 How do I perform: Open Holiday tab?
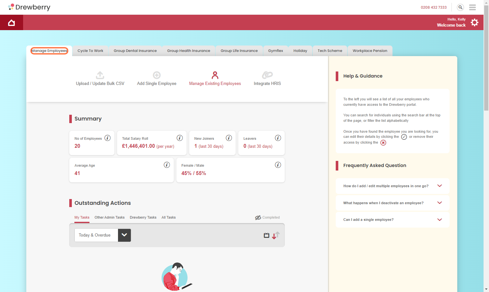pos(300,51)
